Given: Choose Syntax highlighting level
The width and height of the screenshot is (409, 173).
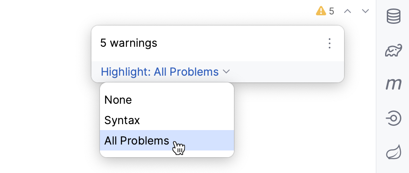Looking at the screenshot, I should pyautogui.click(x=122, y=120).
